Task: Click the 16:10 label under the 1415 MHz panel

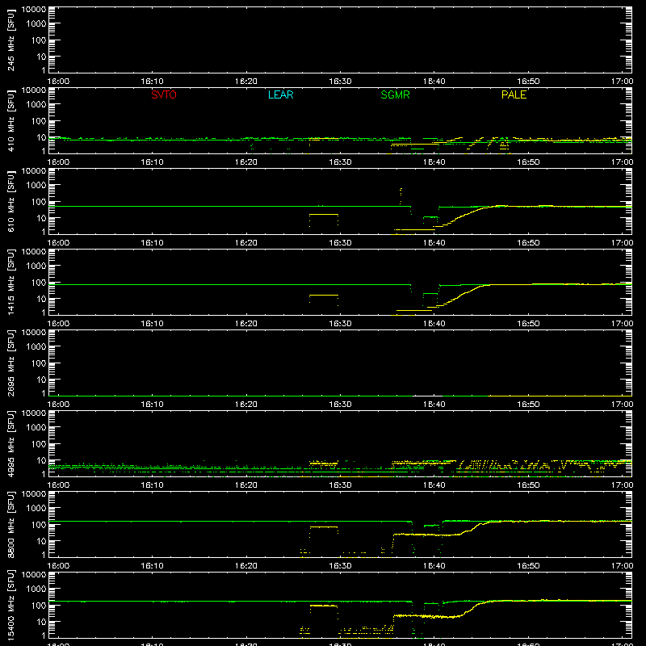Action: (152, 324)
